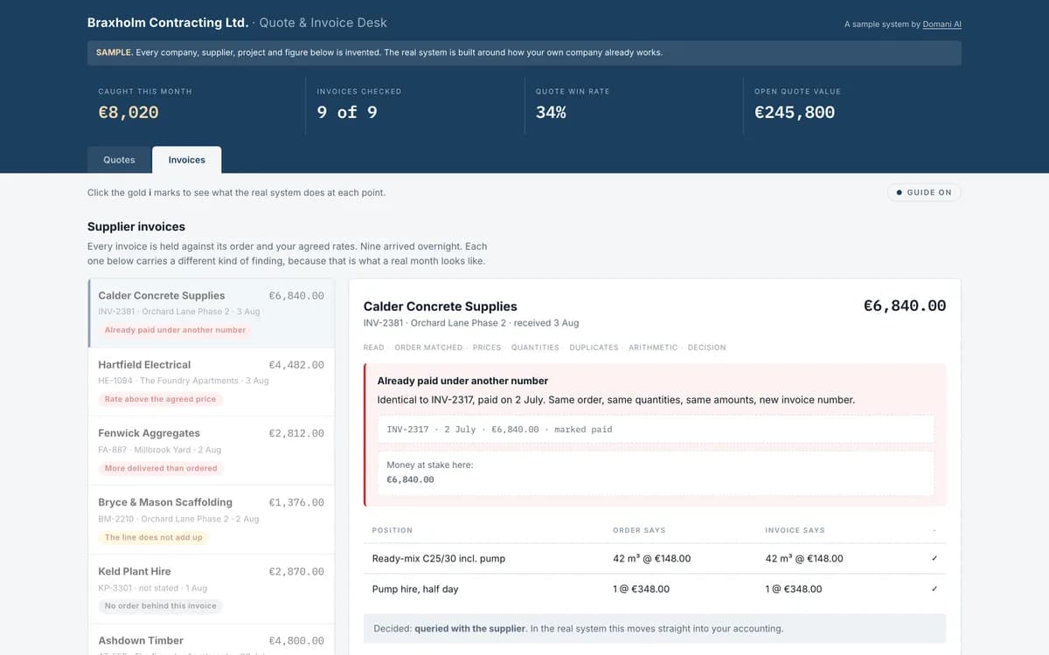Click the 'Calder Concrete Supplies' detail panel title
This screenshot has width=1049, height=655.
(x=441, y=307)
